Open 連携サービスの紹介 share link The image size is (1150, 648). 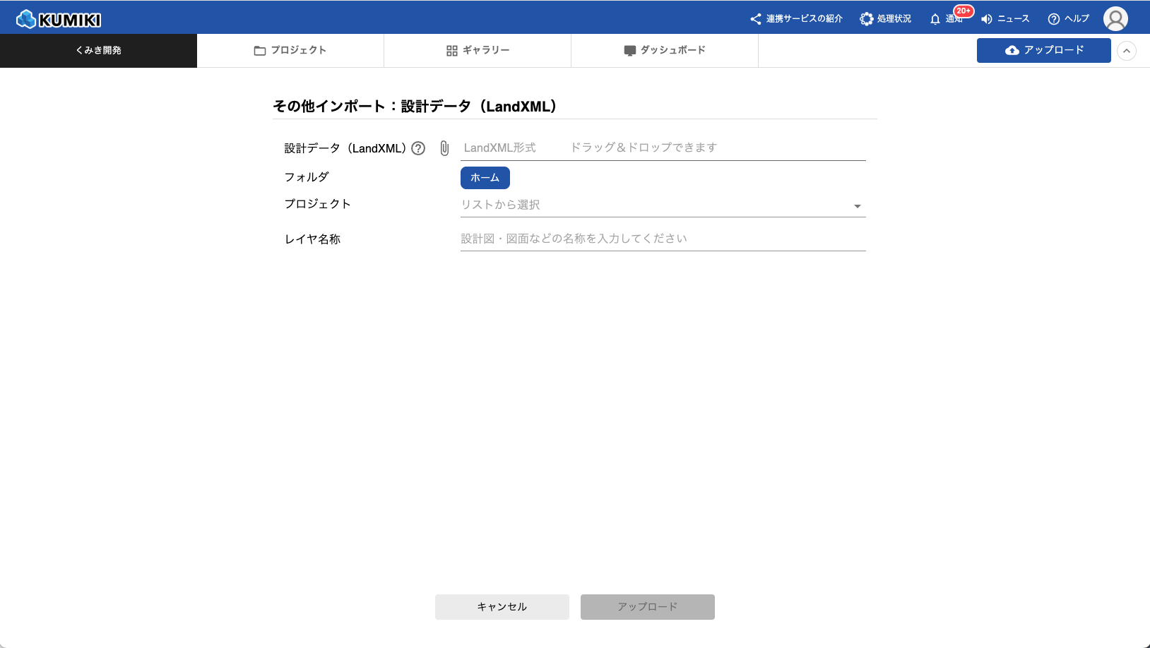[x=796, y=19]
